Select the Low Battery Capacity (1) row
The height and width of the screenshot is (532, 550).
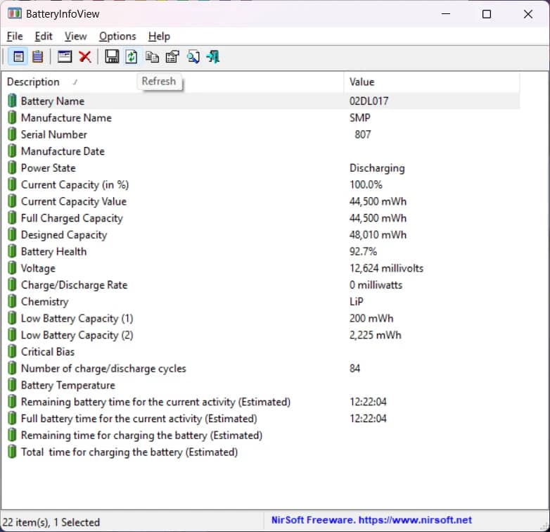coord(262,318)
